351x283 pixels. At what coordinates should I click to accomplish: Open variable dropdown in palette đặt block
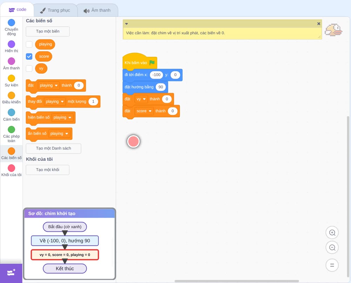click(48, 85)
